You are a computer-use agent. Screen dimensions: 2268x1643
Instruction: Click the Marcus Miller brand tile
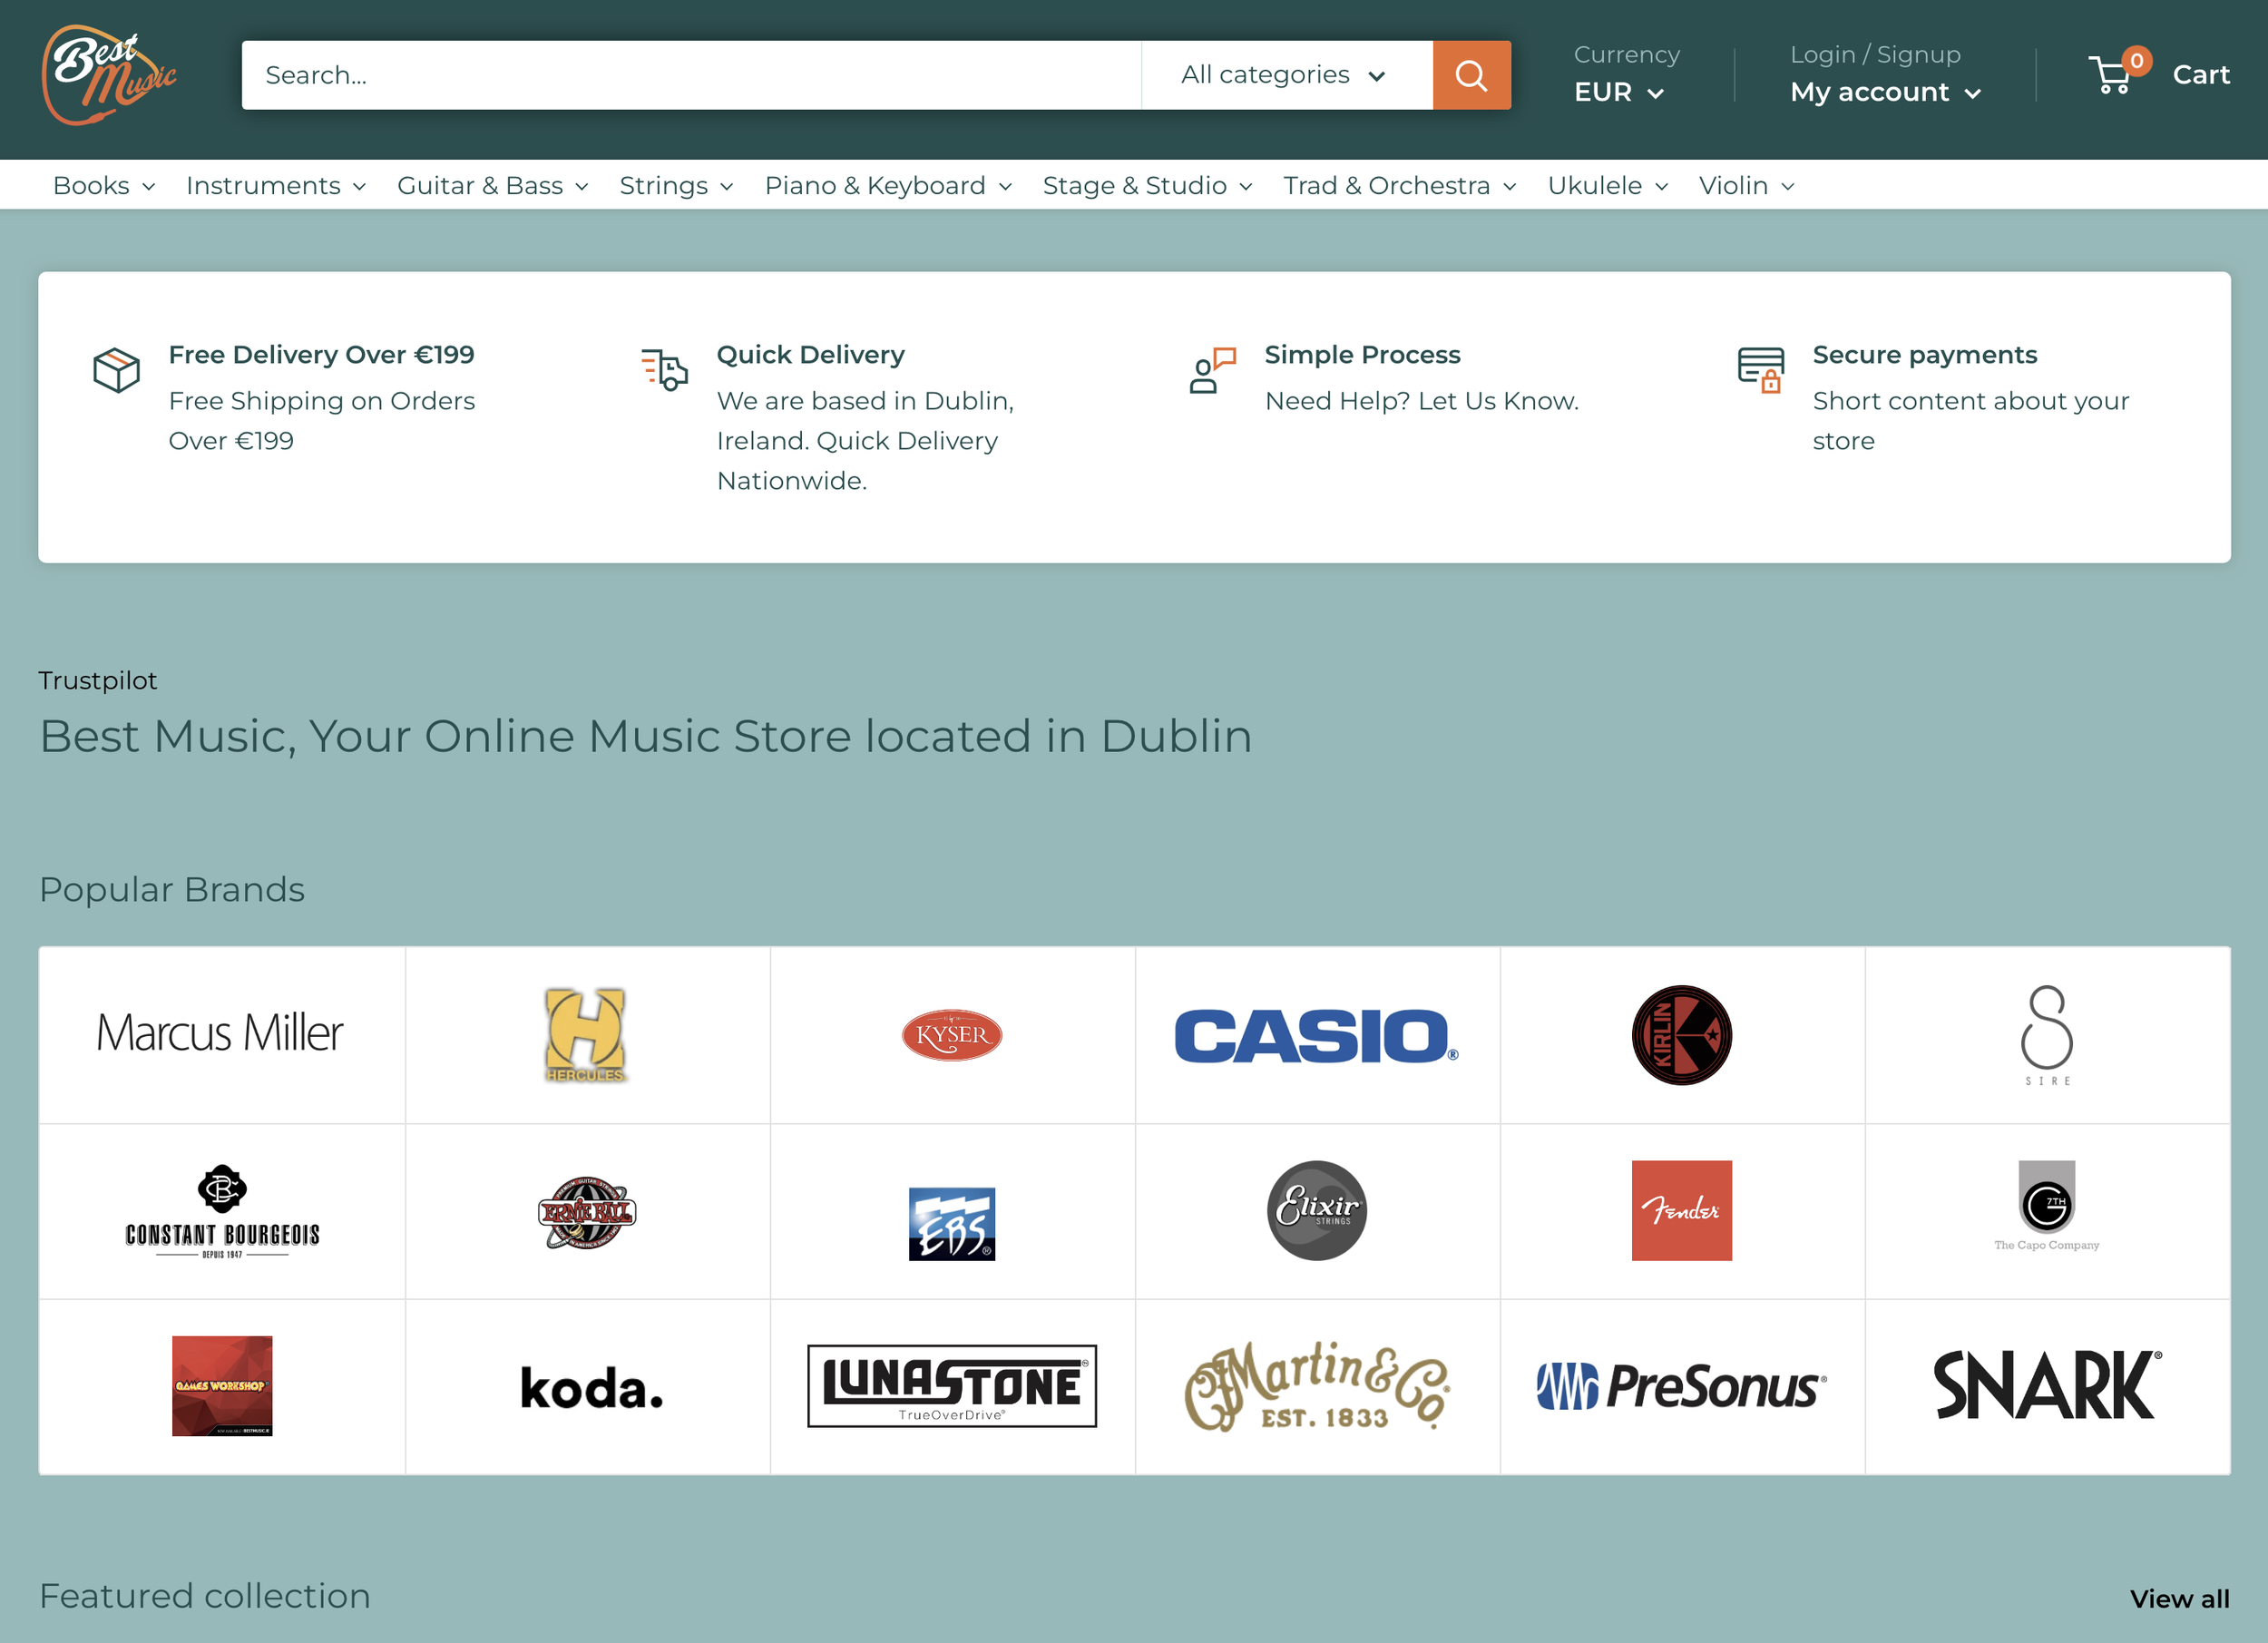click(x=221, y=1035)
